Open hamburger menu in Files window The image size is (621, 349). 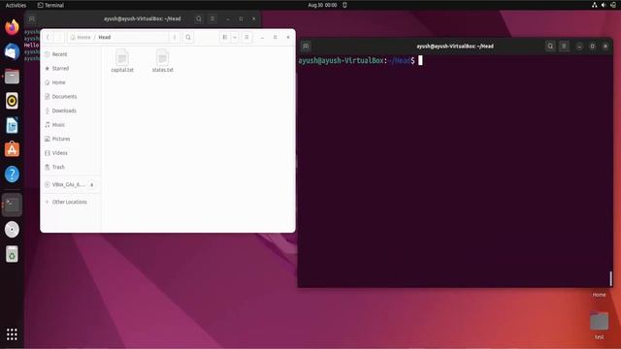(246, 37)
